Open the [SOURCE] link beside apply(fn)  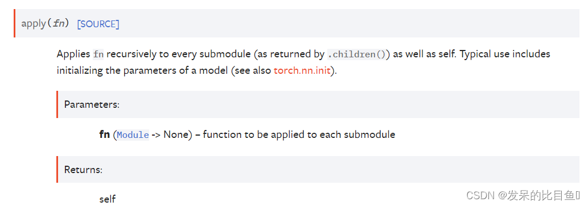(98, 24)
